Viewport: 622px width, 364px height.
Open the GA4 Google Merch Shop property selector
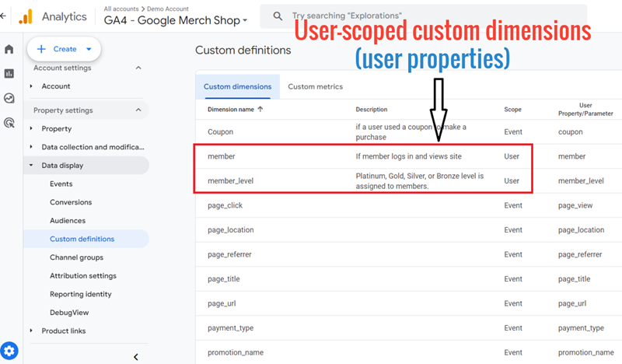[176, 21]
